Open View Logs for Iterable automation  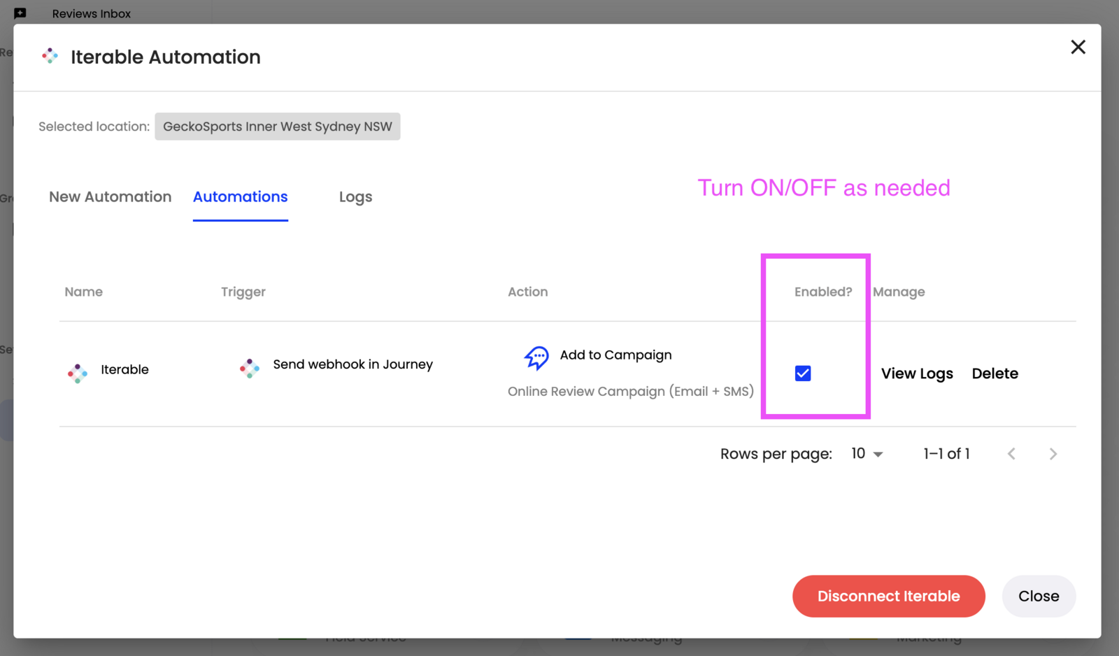click(916, 373)
